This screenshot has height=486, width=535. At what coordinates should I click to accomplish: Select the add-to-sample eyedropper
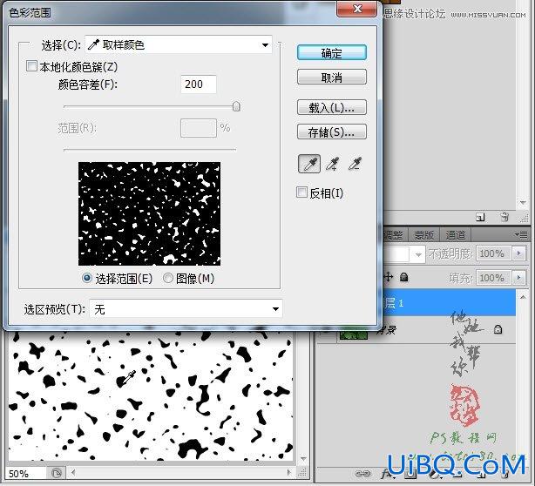[x=332, y=164]
